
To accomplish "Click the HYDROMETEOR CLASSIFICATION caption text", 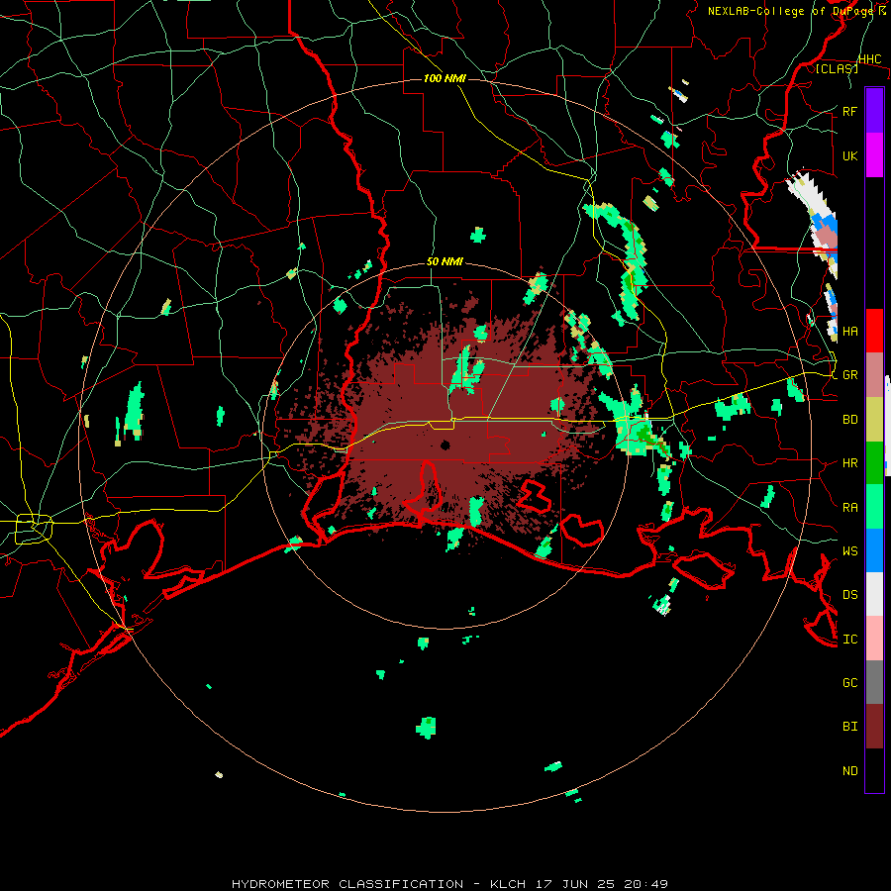I will coord(347,884).
